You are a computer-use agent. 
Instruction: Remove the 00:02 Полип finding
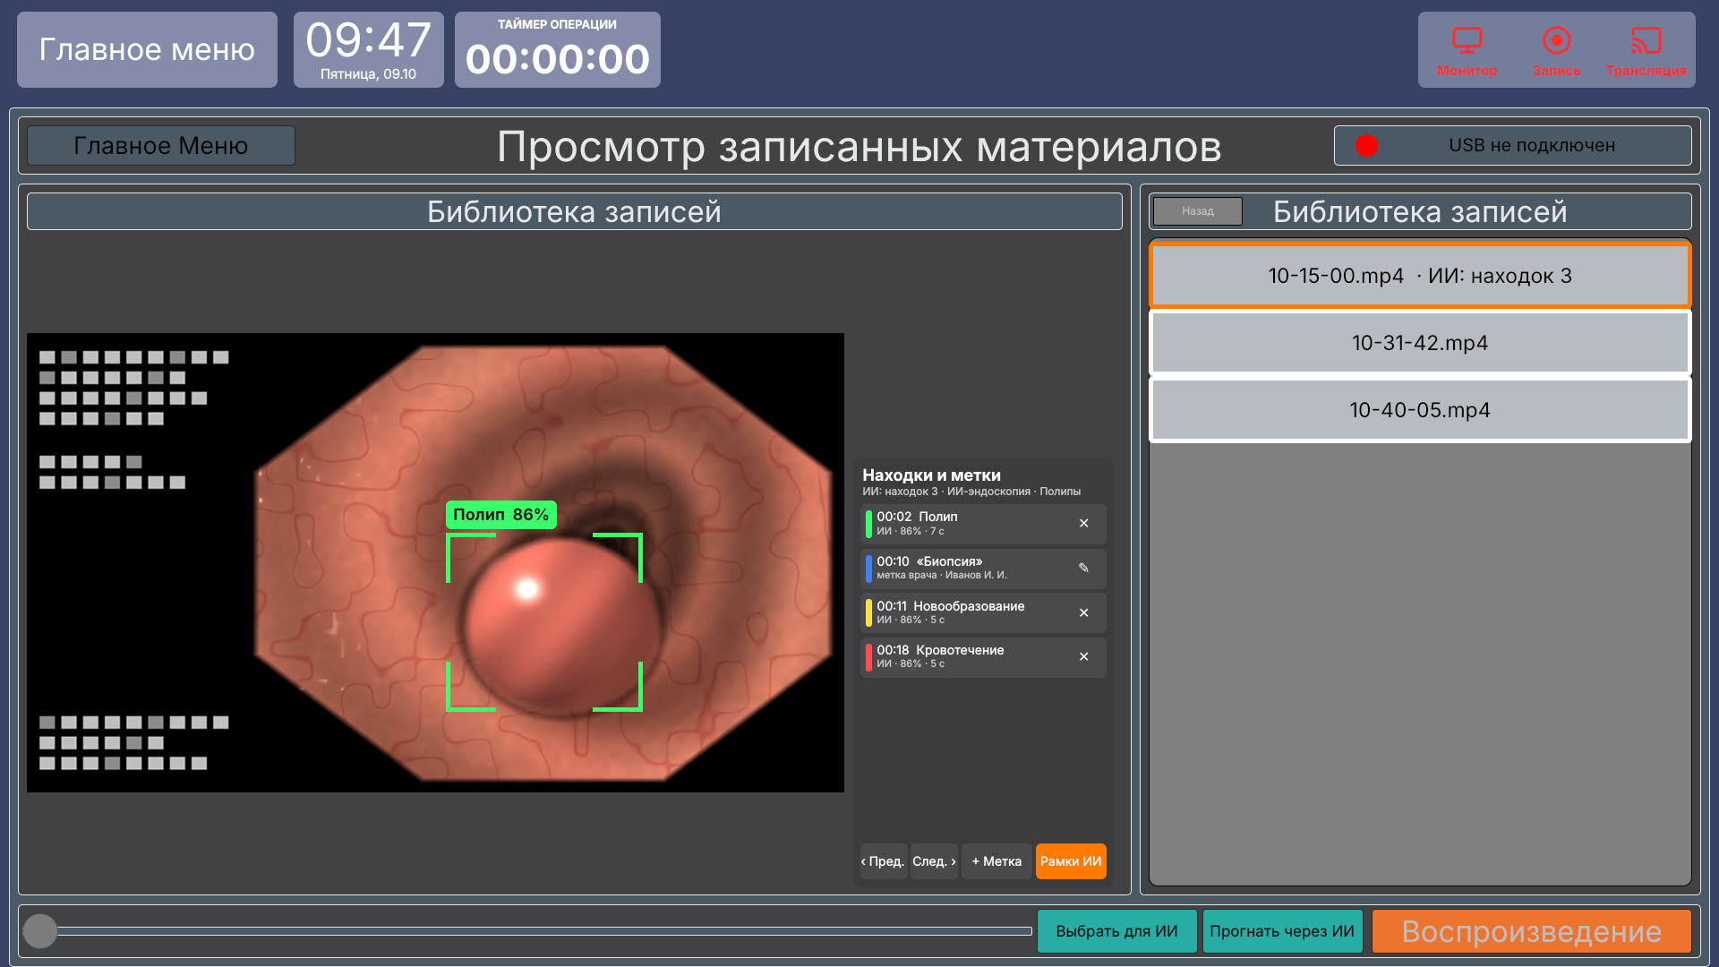click(x=1083, y=524)
